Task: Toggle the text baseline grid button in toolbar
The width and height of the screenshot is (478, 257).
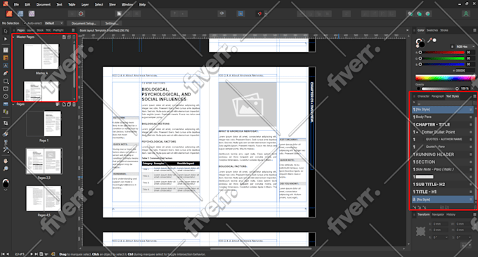Action: click(241, 14)
